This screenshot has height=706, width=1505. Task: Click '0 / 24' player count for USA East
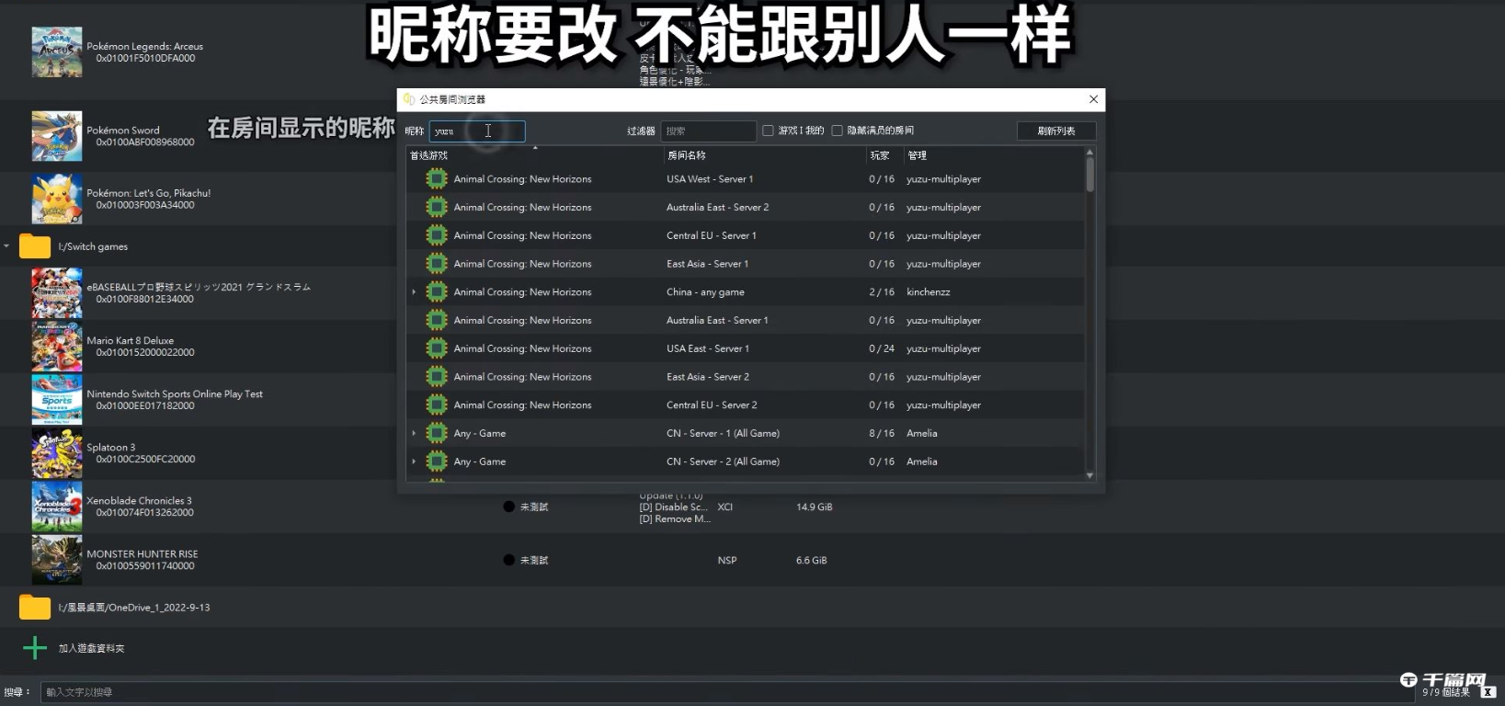pos(882,348)
